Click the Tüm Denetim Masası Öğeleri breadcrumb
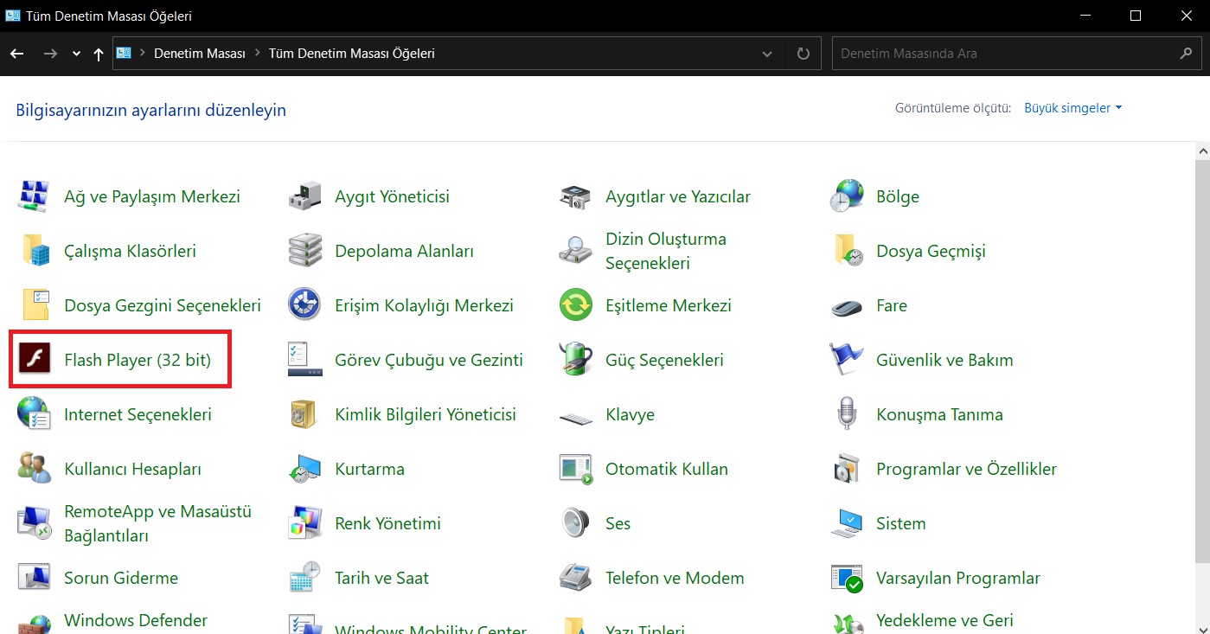The image size is (1210, 634). click(352, 54)
